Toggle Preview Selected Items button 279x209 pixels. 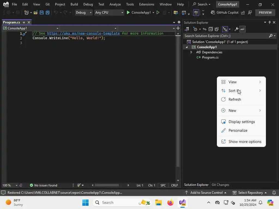[242, 29]
